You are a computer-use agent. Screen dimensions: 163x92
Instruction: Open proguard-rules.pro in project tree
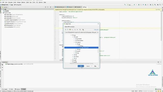[x=15, y=21]
